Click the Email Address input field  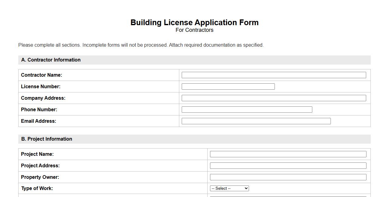256,121
